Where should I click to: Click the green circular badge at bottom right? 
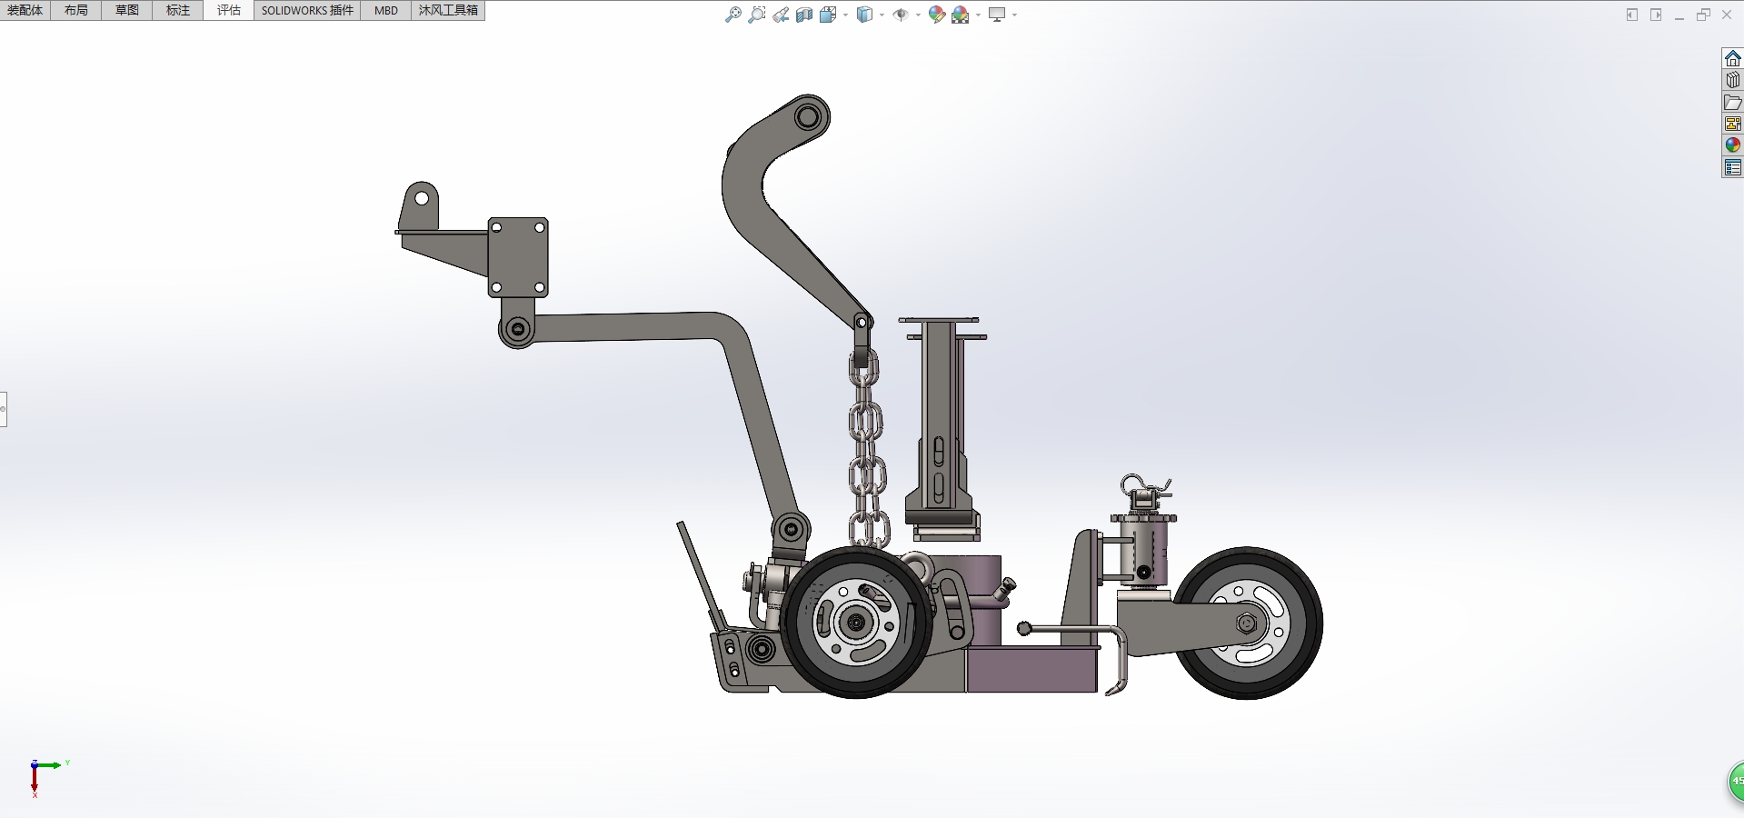click(x=1735, y=781)
